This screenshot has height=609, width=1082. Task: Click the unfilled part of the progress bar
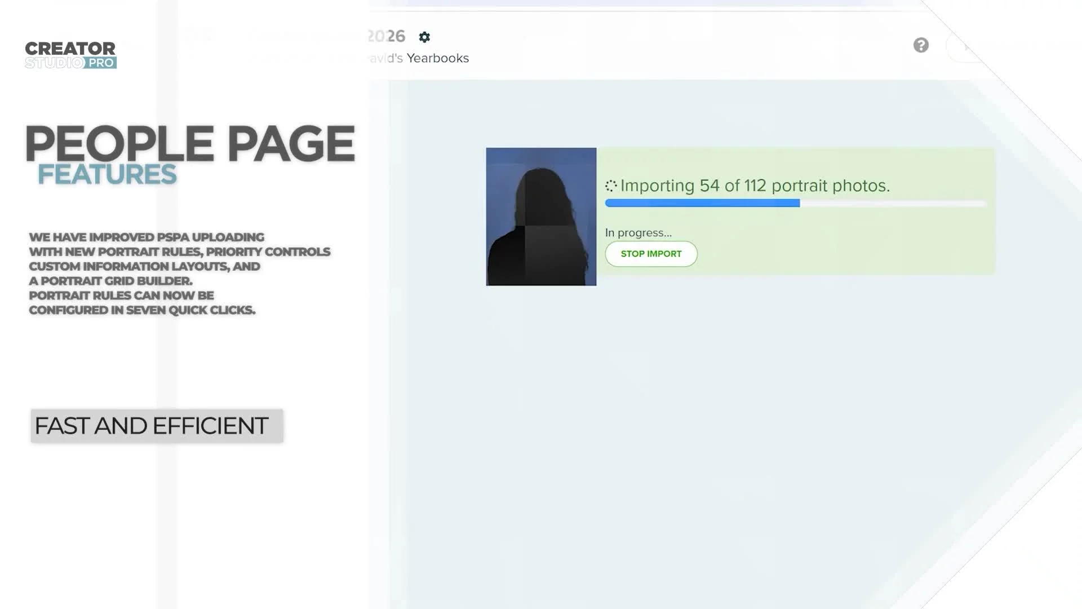pos(893,203)
